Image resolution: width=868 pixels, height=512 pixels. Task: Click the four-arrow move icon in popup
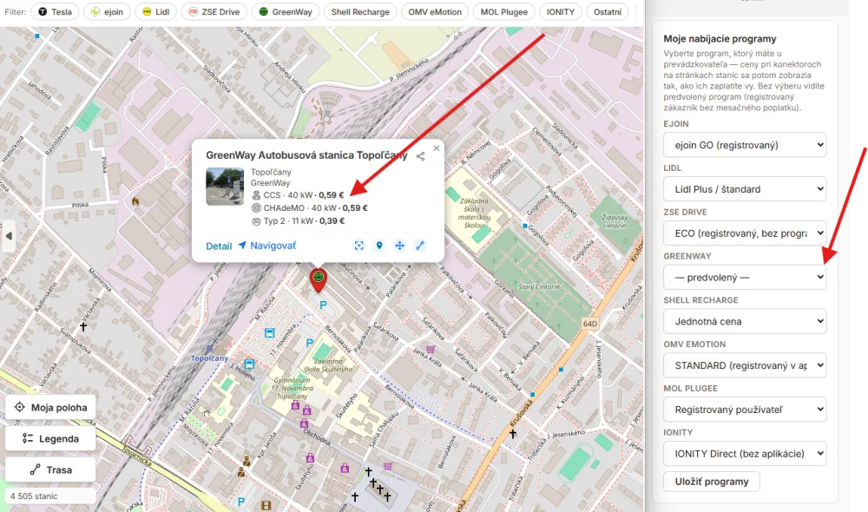pos(399,246)
